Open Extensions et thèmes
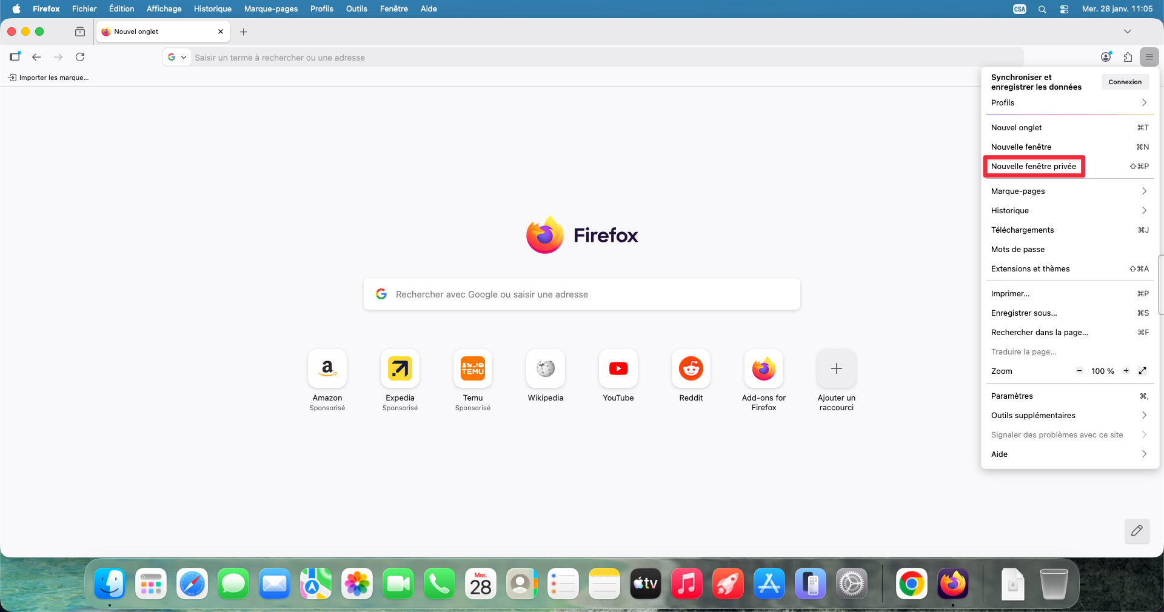The image size is (1164, 612). point(1070,268)
